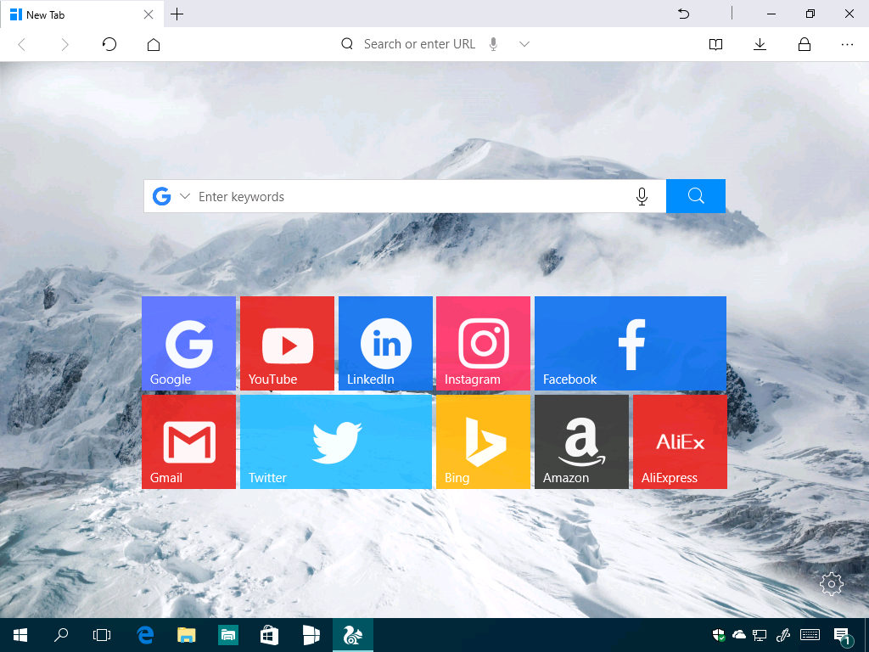The image size is (869, 652).
Task: Open the Action Center notifications icon
Action: click(x=843, y=635)
